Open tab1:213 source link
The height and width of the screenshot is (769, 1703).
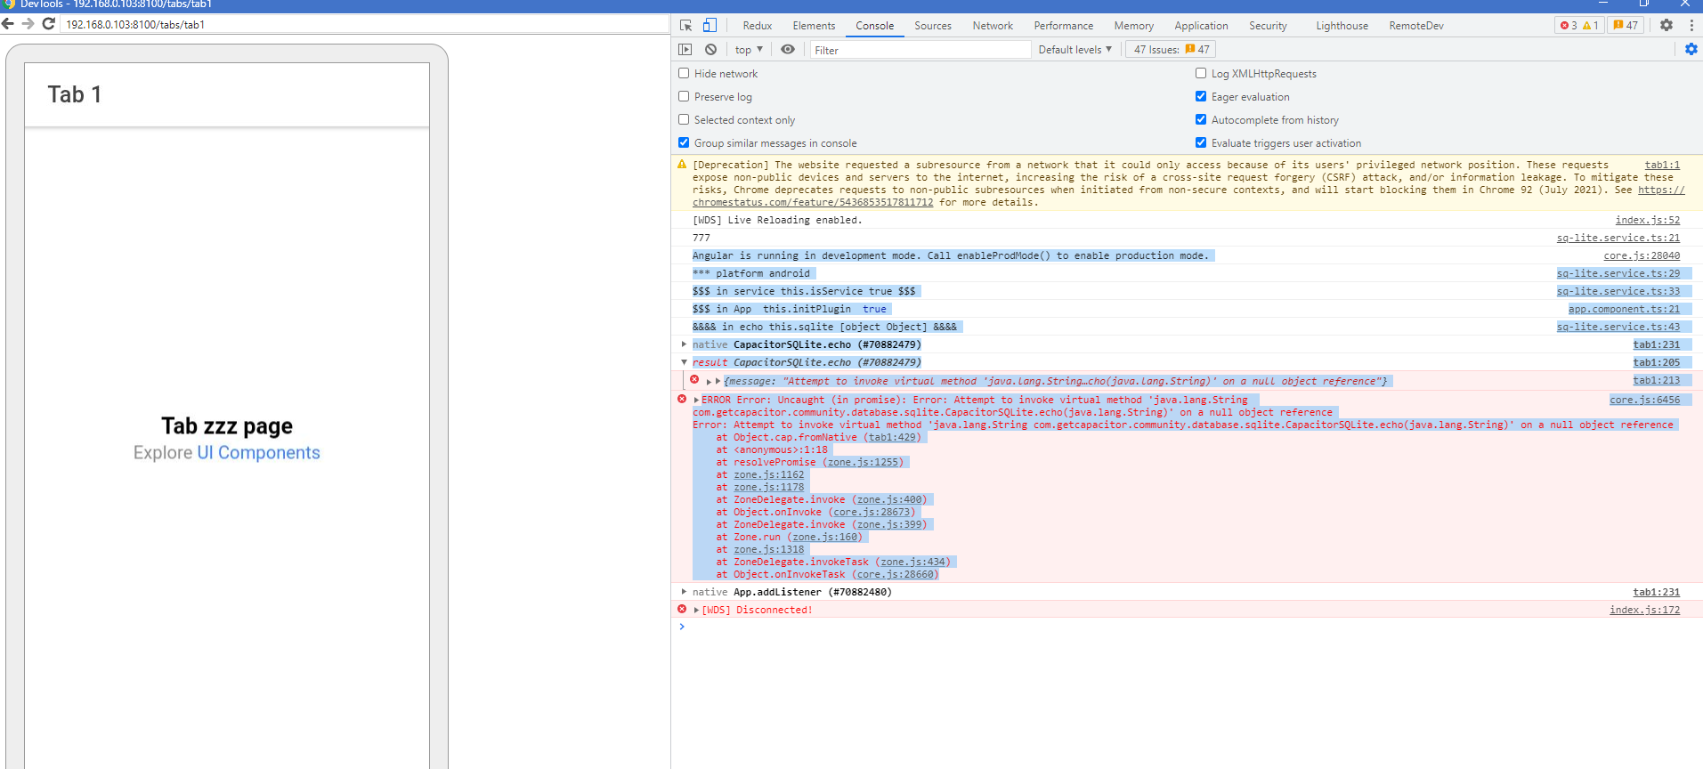(1657, 380)
